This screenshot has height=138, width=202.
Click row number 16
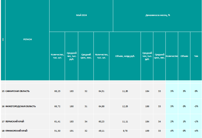[3, 106]
